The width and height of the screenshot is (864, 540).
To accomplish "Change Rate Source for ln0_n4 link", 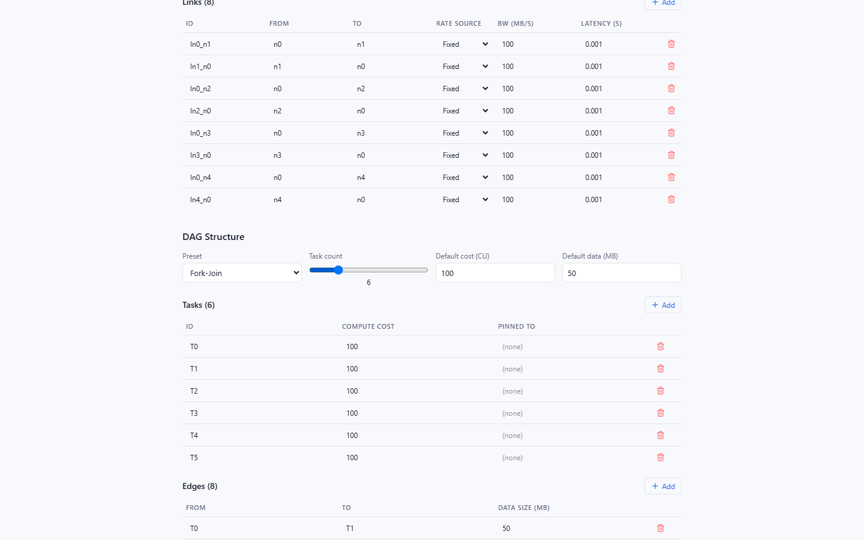I will click(465, 177).
